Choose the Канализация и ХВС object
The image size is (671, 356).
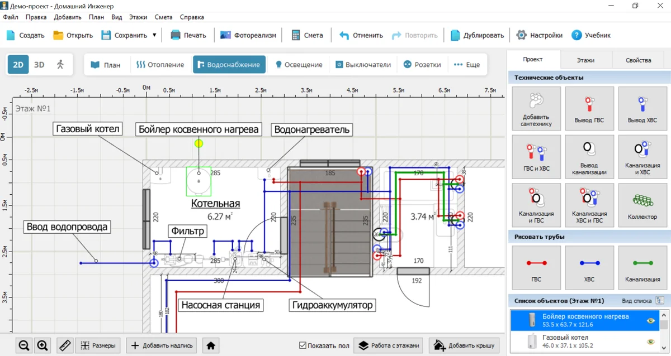(x=642, y=156)
